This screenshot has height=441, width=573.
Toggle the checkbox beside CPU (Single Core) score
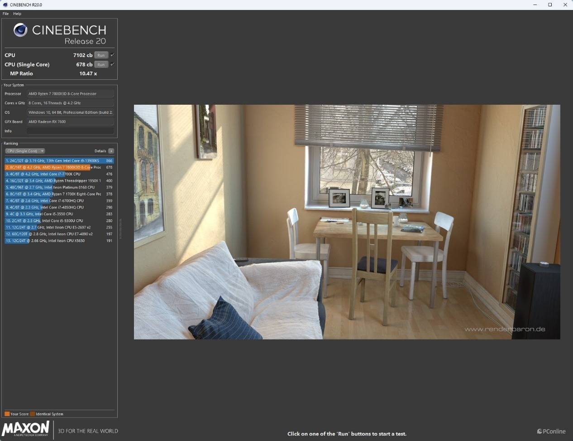[x=112, y=64]
